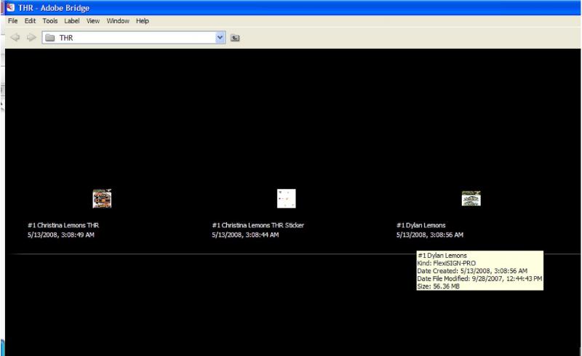The height and width of the screenshot is (356, 582).
Task: Open the Help menu
Action: click(142, 21)
